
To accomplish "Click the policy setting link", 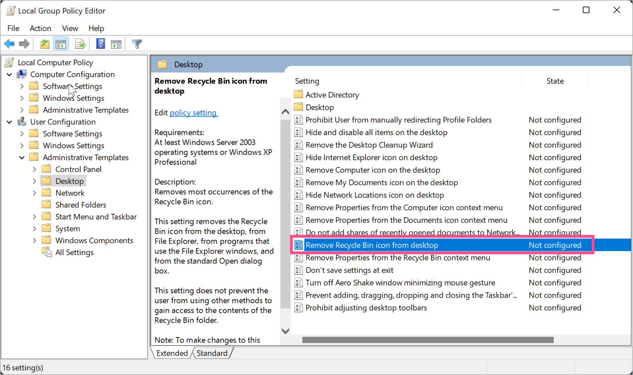I will tap(193, 113).
